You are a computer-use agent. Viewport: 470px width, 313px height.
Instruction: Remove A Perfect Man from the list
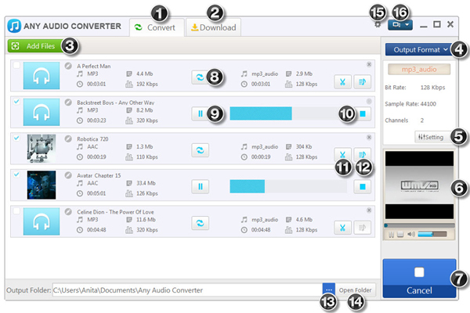369,64
